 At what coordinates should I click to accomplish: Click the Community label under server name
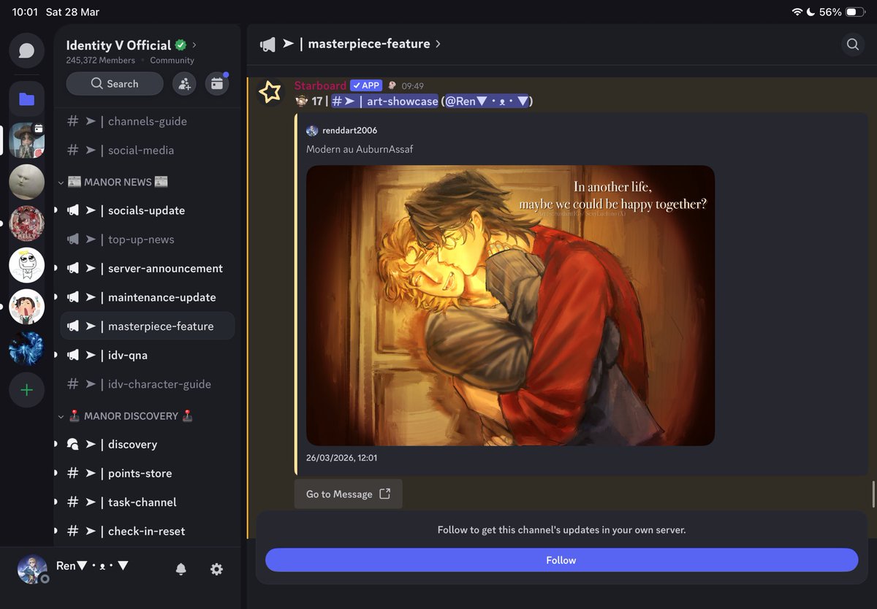pos(172,61)
